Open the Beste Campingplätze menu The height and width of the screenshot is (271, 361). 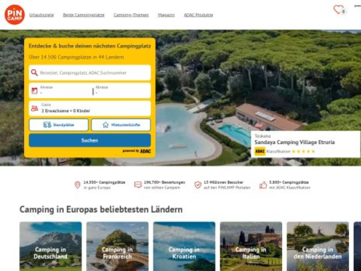(x=84, y=15)
